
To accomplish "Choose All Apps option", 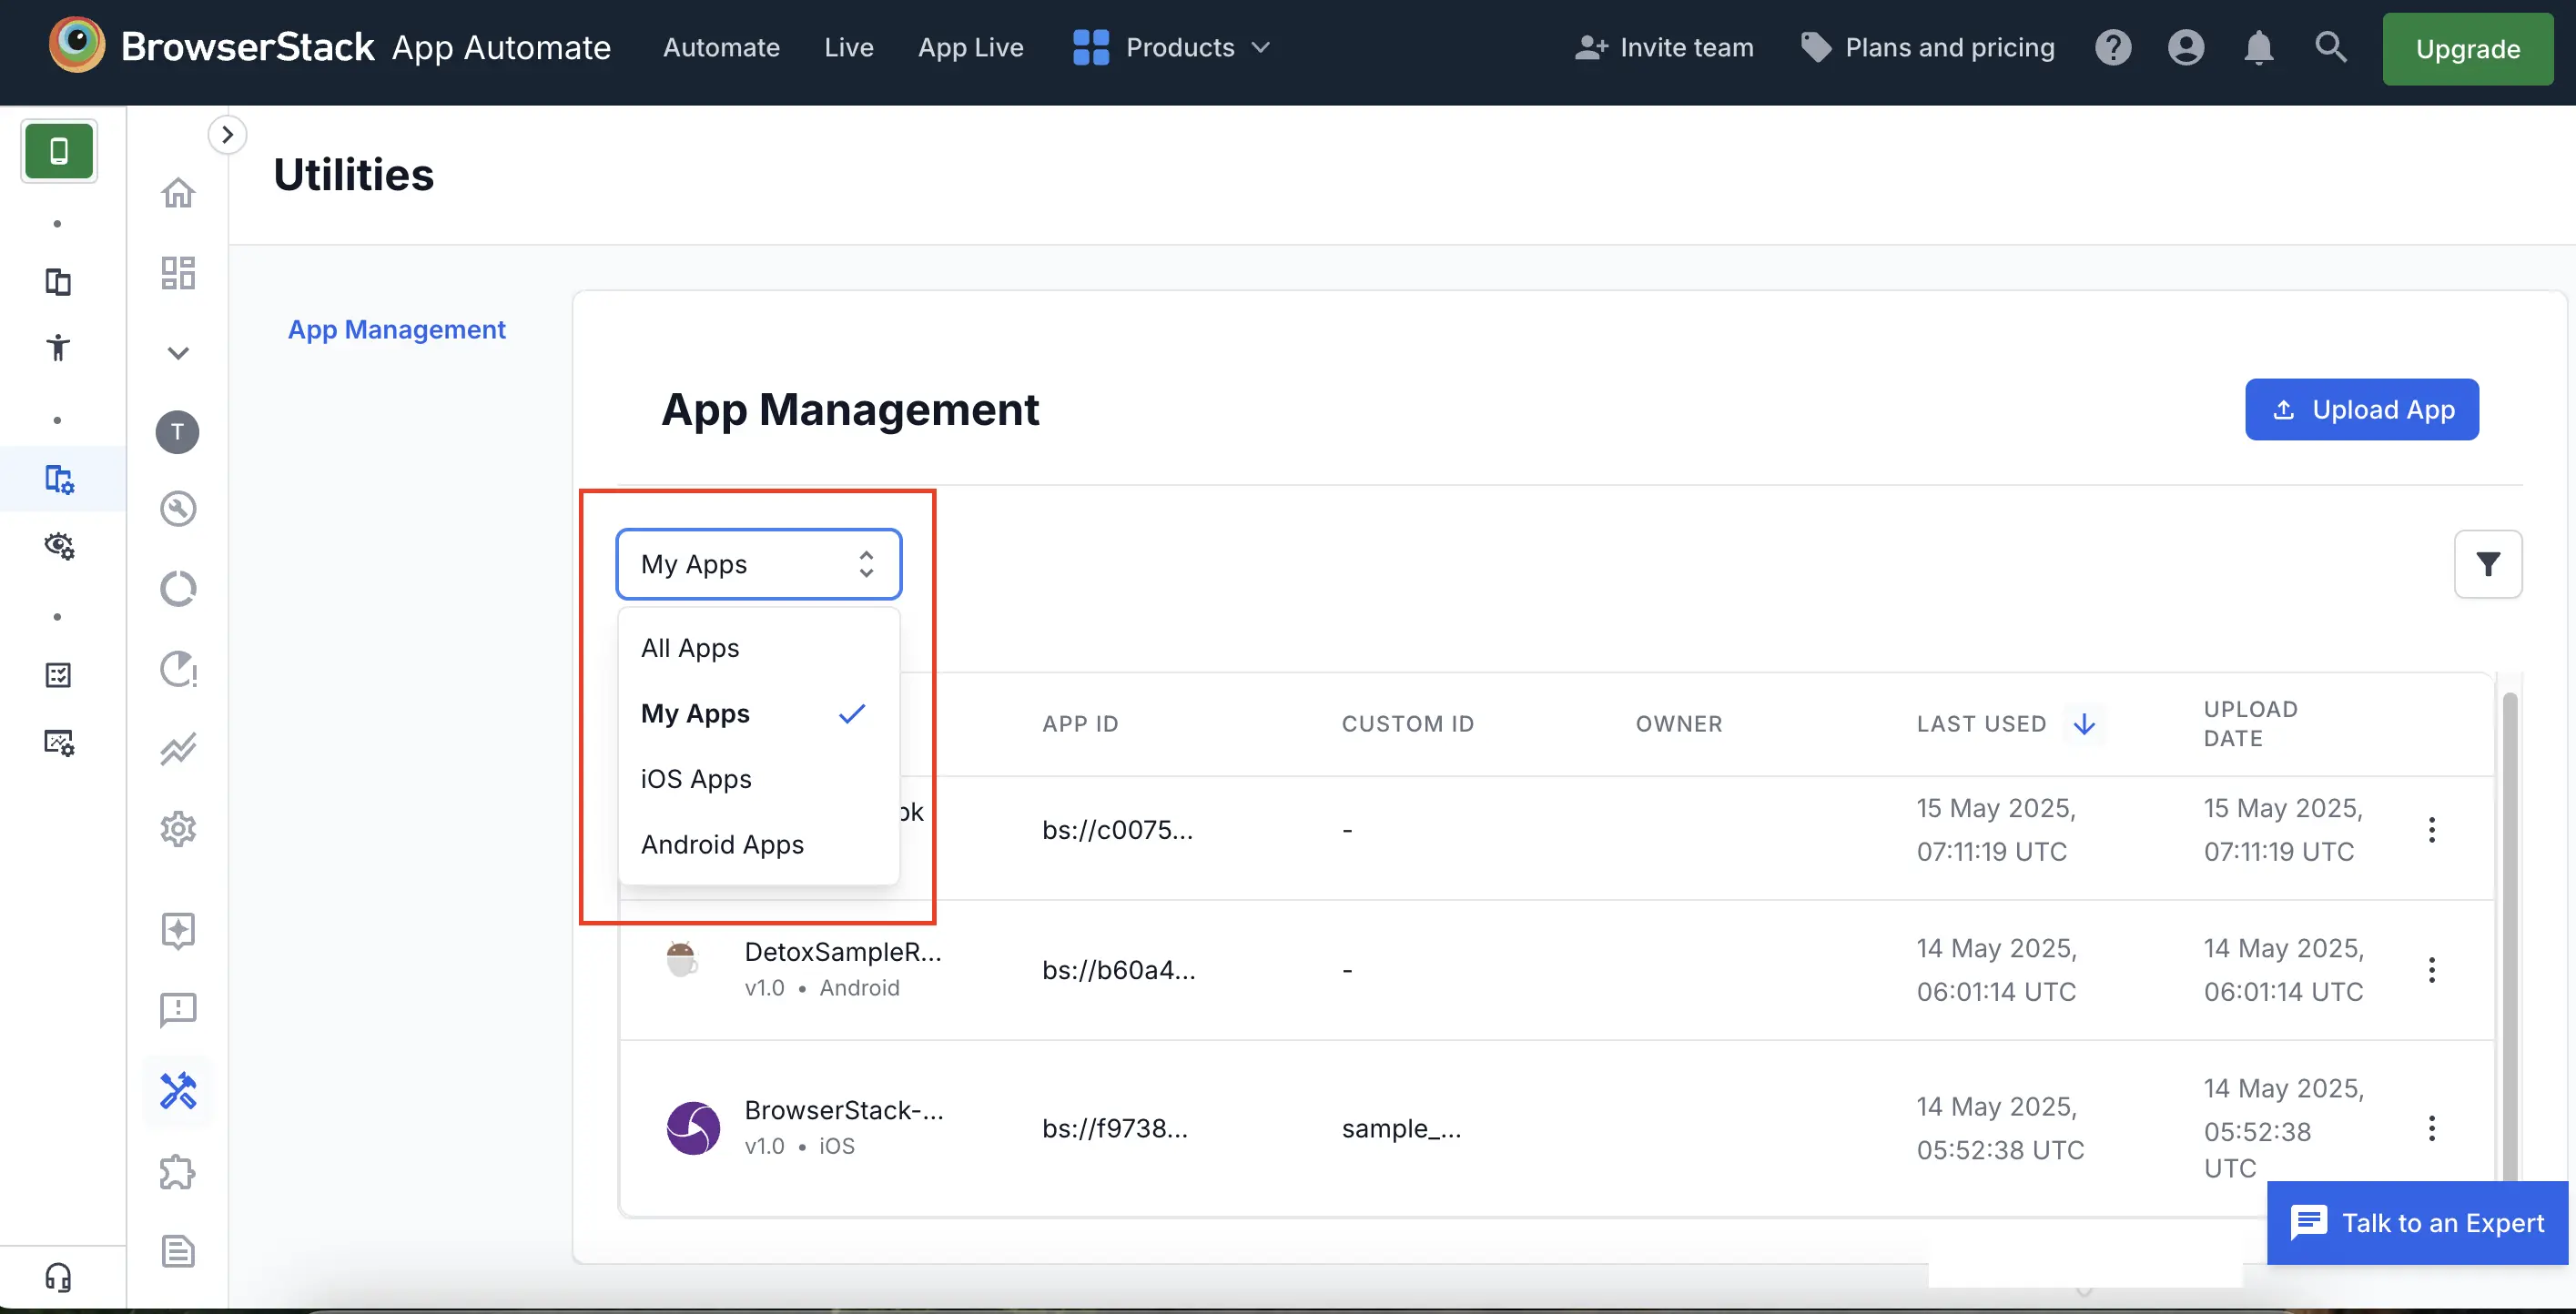I will [758, 648].
